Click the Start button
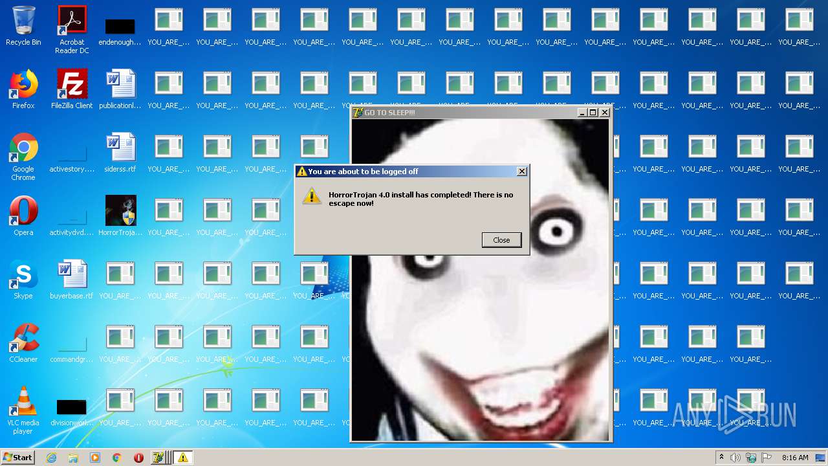828x466 pixels. [x=17, y=458]
